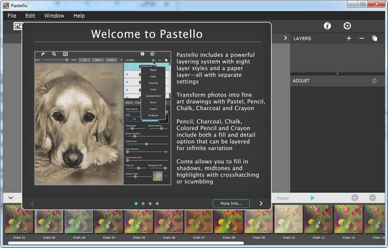Open the settings wheel icon in top toolbar
Viewport: 388px width, 248px height.
347,26
